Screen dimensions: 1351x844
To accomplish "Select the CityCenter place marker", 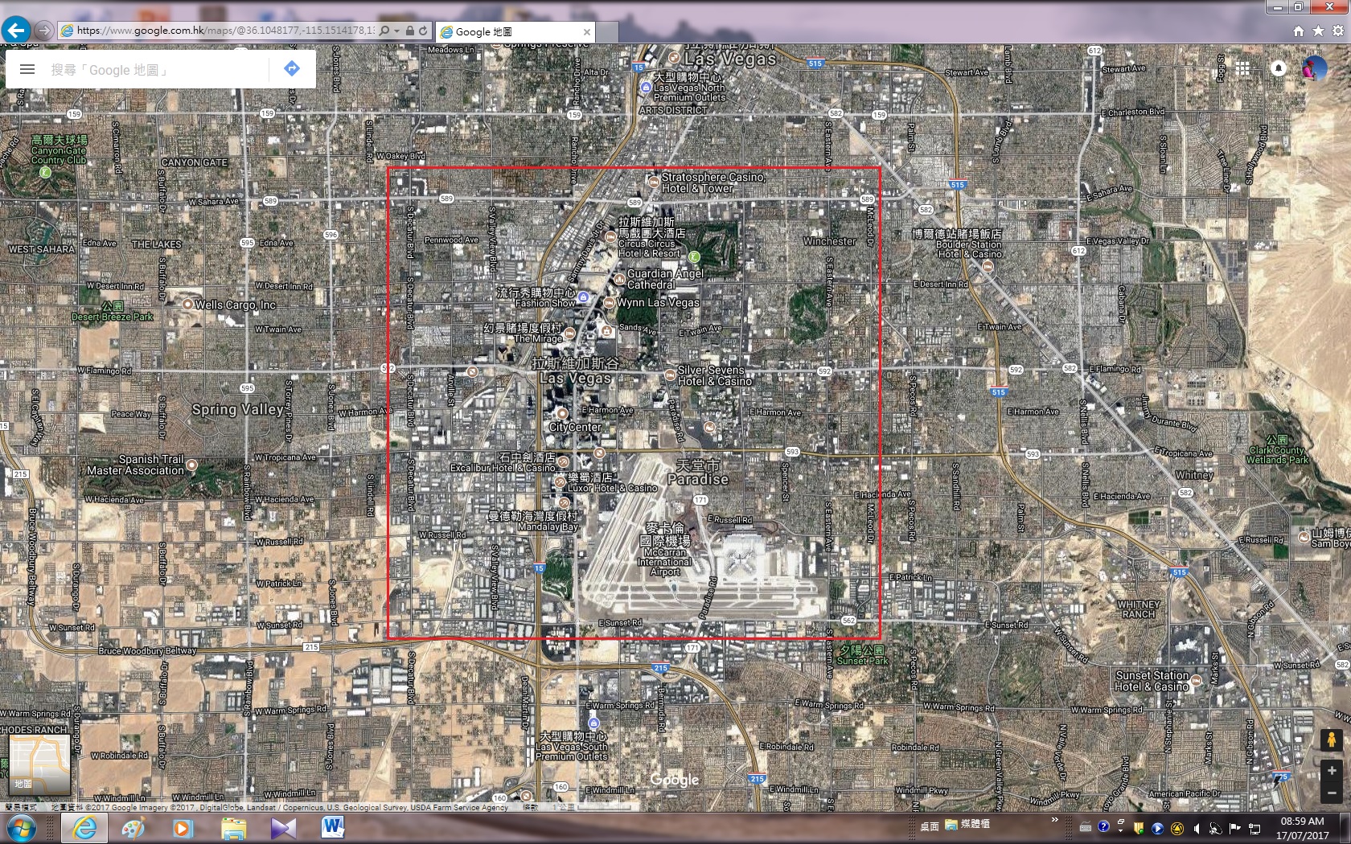I will [562, 414].
